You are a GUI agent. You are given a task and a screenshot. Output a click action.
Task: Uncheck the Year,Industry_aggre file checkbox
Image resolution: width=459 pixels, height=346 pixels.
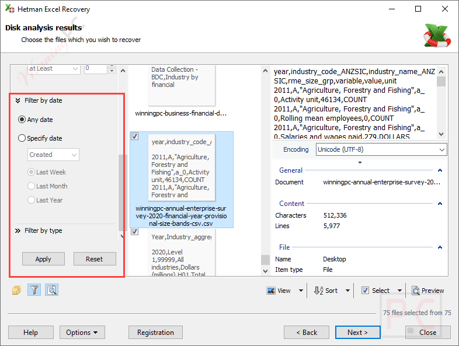(135, 232)
